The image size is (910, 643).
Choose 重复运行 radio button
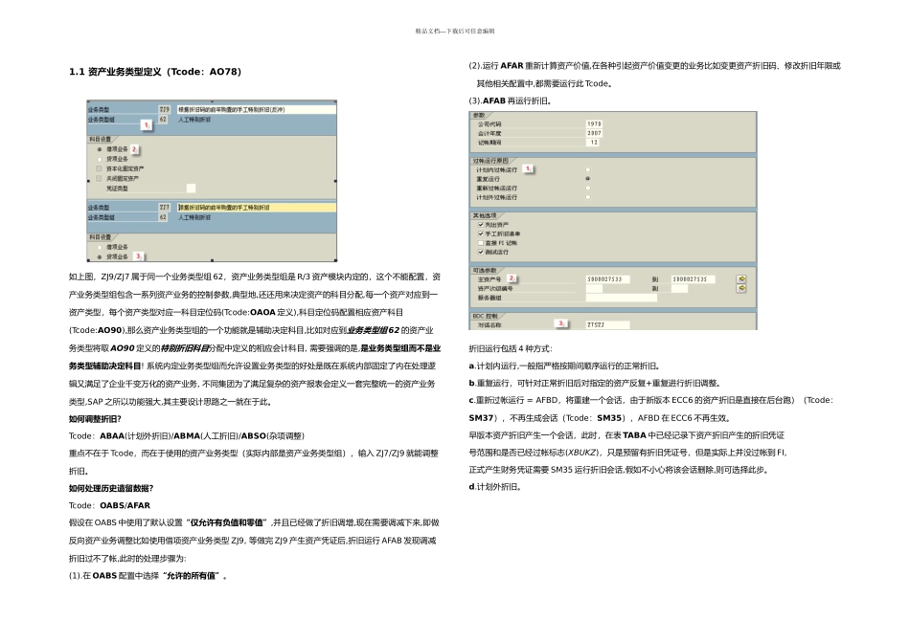click(x=588, y=179)
